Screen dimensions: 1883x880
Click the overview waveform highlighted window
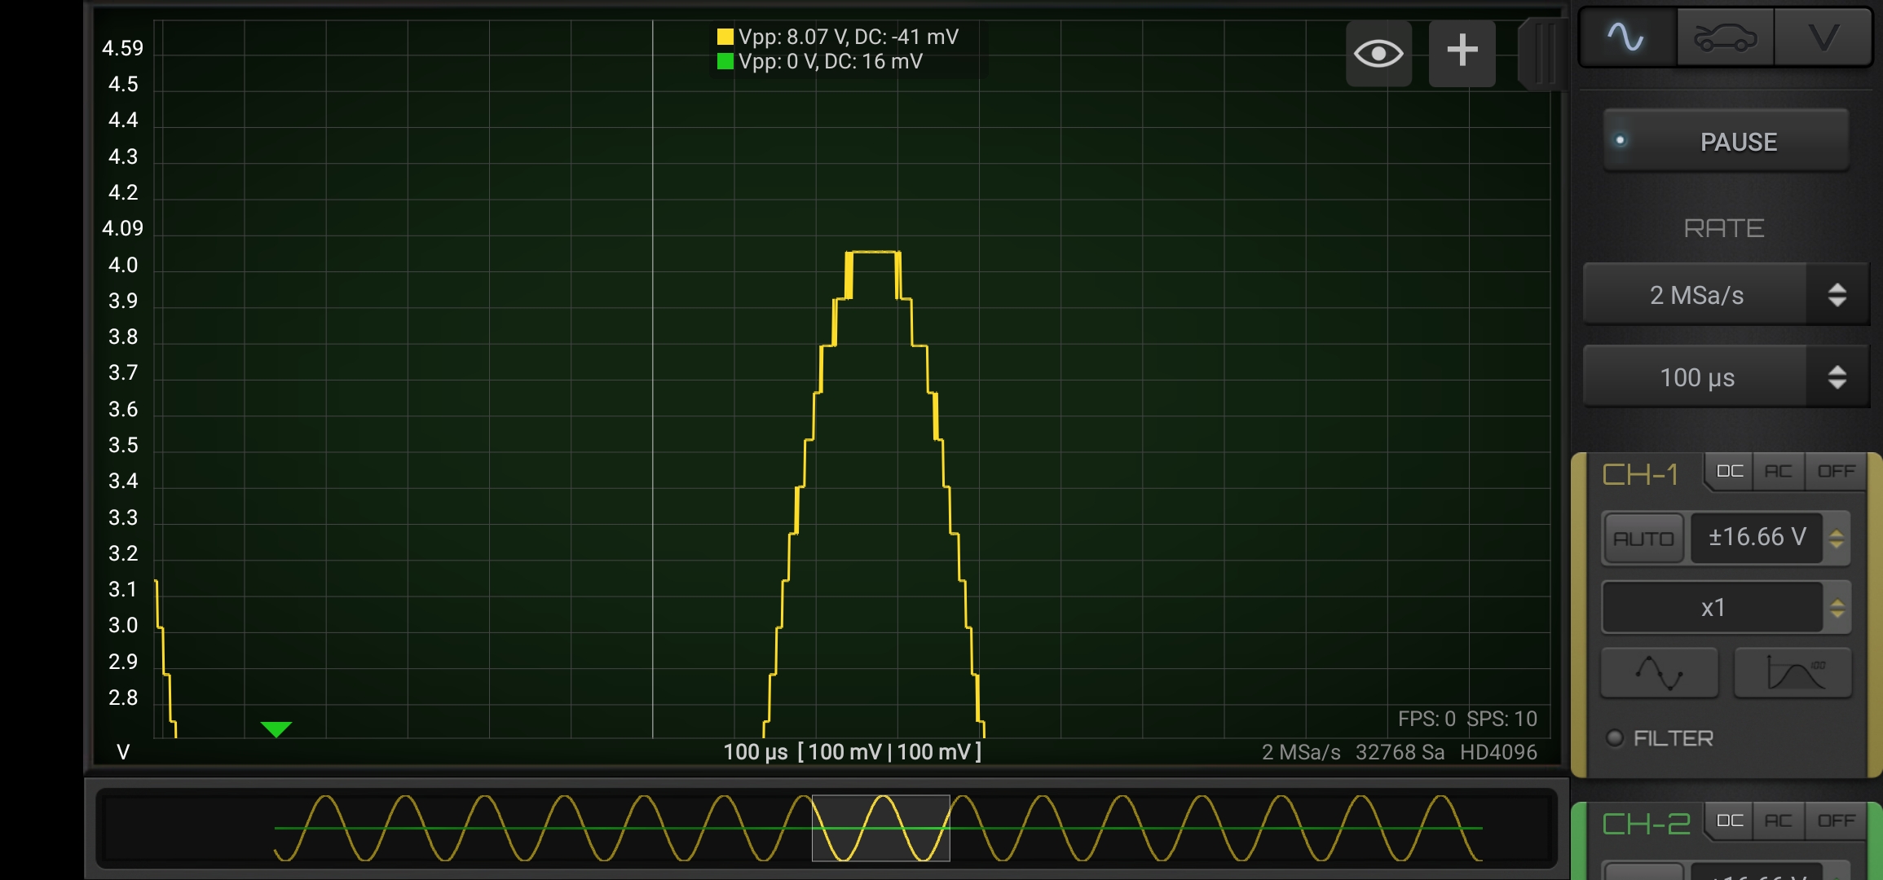(880, 828)
